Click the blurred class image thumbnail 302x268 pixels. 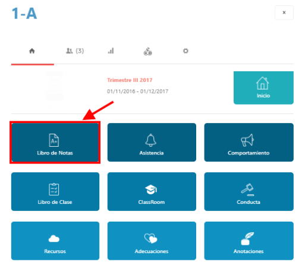54,86
